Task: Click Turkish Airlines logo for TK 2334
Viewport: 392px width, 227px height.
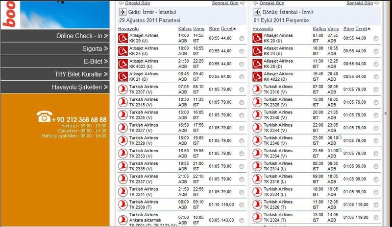Action: 257,192
